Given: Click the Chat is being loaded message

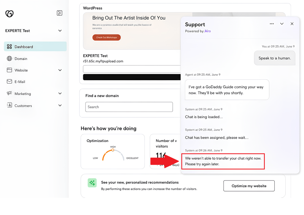Looking at the screenshot, I should tap(204, 117).
